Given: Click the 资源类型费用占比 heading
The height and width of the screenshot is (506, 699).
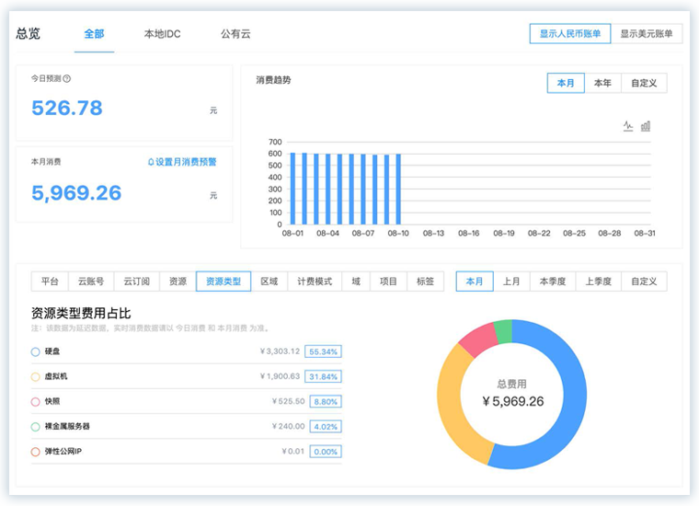Looking at the screenshot, I should (81, 313).
